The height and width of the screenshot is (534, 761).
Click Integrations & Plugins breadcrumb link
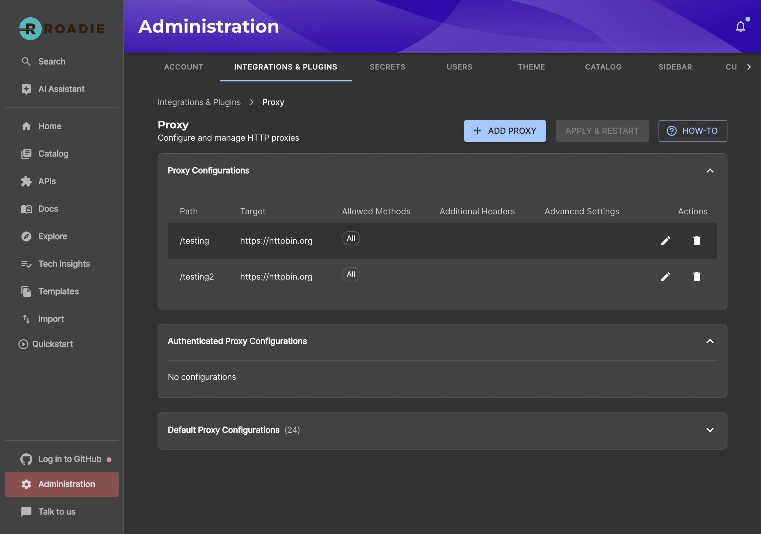(199, 102)
